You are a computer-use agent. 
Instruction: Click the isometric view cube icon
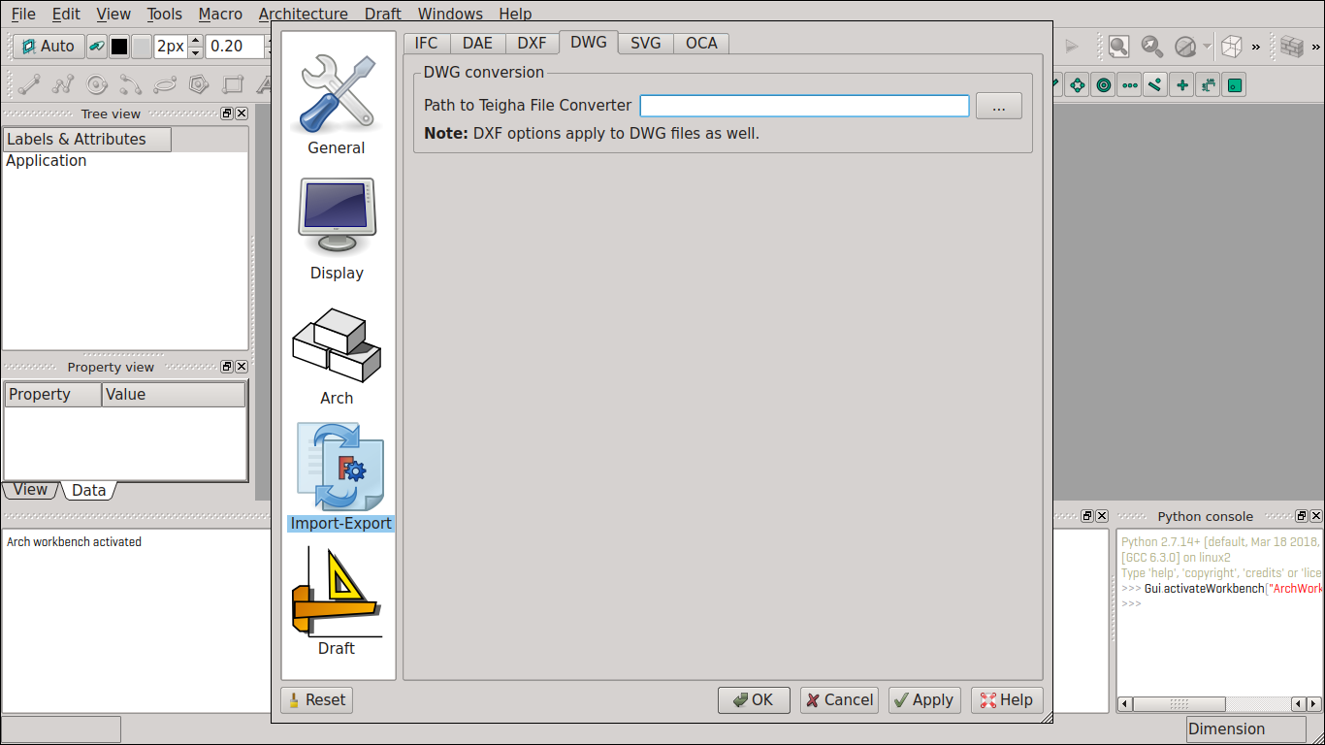(x=1231, y=46)
